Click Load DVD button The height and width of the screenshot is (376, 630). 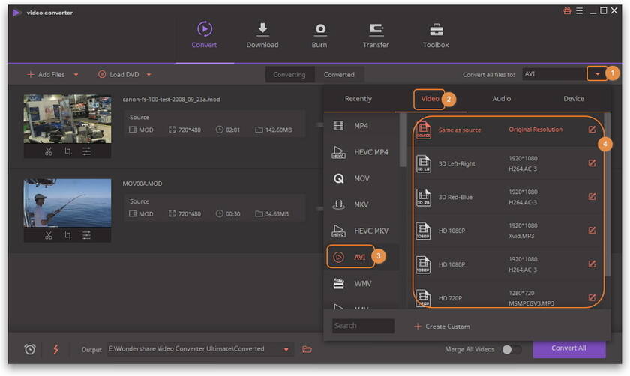tap(119, 75)
